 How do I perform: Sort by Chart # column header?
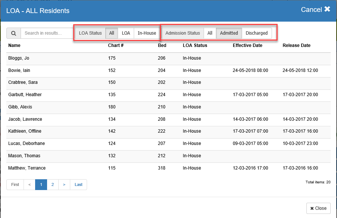tap(116, 45)
